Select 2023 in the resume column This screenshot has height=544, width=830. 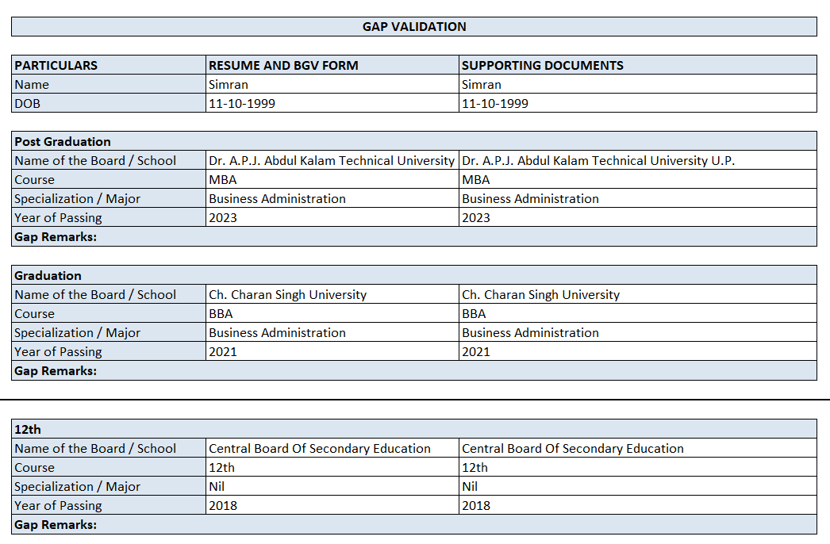332,217
